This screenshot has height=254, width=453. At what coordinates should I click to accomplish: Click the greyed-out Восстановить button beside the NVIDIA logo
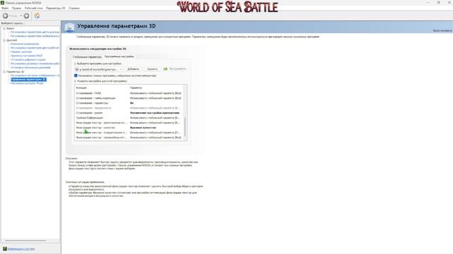[x=175, y=69]
